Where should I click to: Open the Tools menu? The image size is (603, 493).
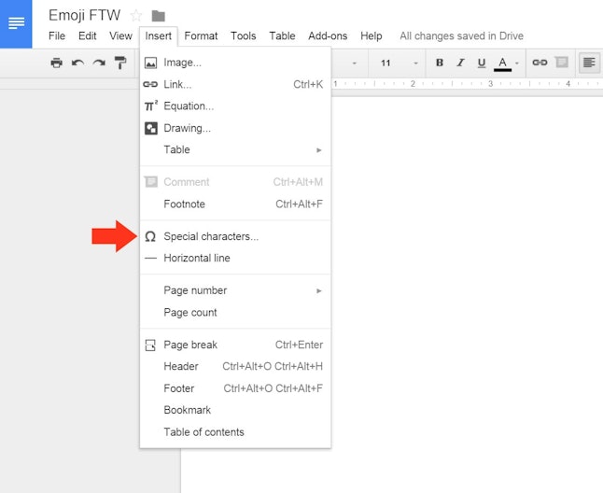tap(243, 36)
